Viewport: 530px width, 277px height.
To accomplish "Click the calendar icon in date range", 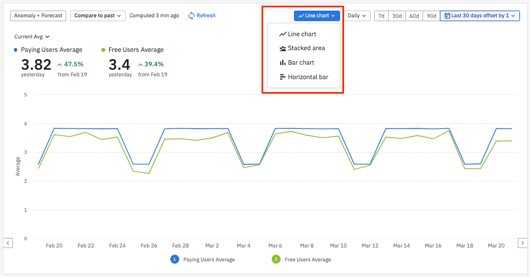I will point(447,16).
